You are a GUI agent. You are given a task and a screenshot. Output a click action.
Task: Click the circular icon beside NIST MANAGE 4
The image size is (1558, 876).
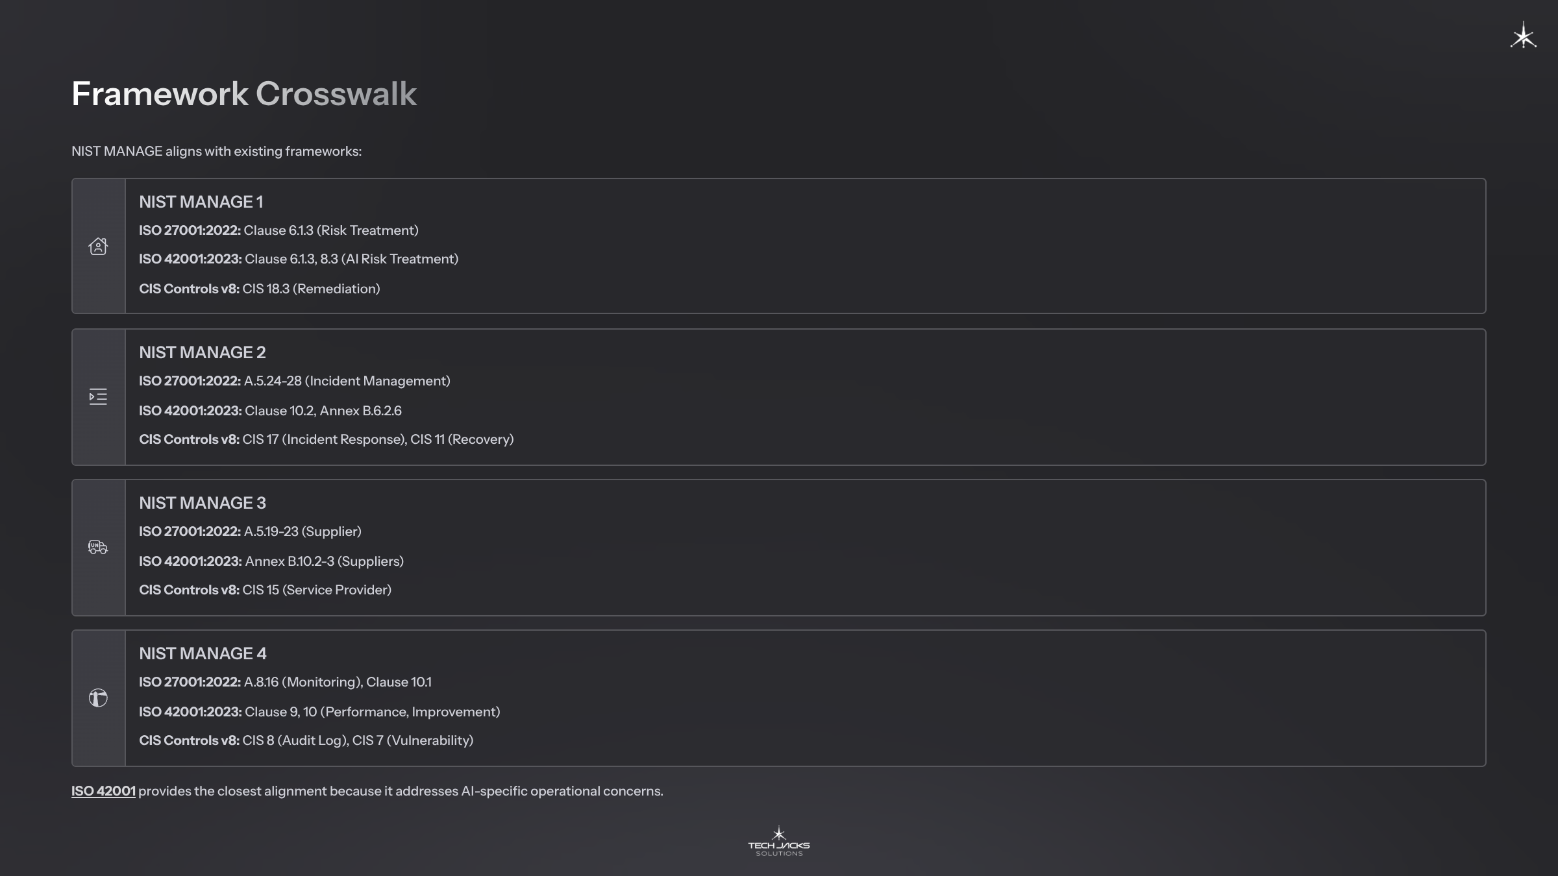tap(98, 698)
